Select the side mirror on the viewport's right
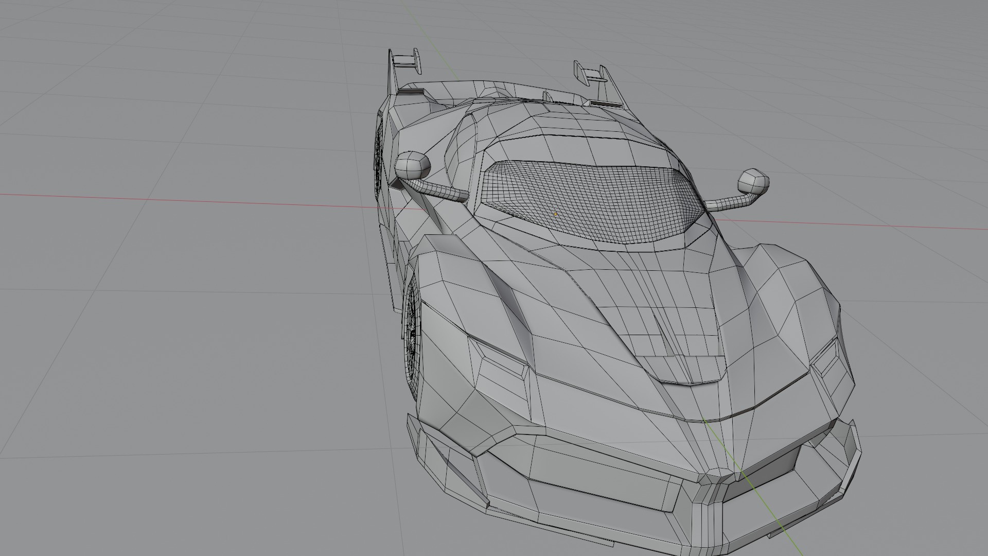This screenshot has width=988, height=556. [754, 181]
